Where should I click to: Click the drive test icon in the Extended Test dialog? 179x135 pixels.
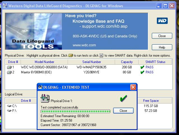pos(45,98)
